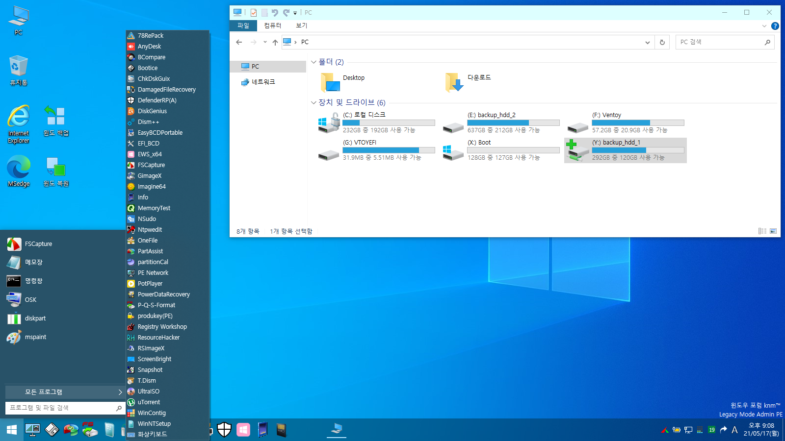Switch to the 보기 ribbon tab
Image resolution: width=785 pixels, height=441 pixels.
point(302,25)
